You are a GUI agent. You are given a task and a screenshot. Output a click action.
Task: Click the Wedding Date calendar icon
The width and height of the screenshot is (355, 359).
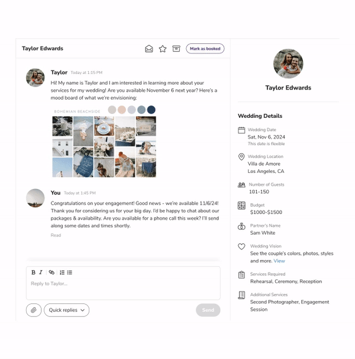tap(241, 130)
